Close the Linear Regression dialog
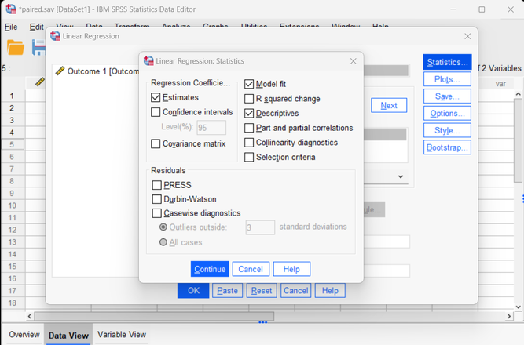 [467, 36]
